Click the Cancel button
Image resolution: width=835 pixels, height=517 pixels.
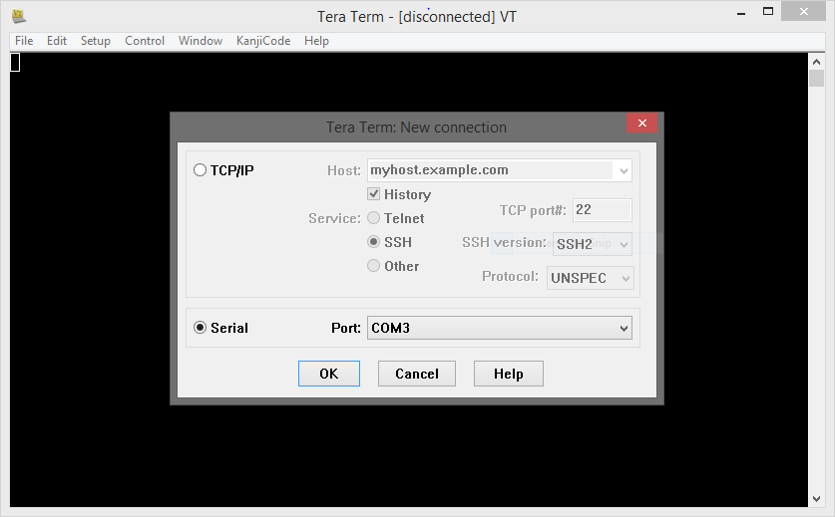pos(416,374)
